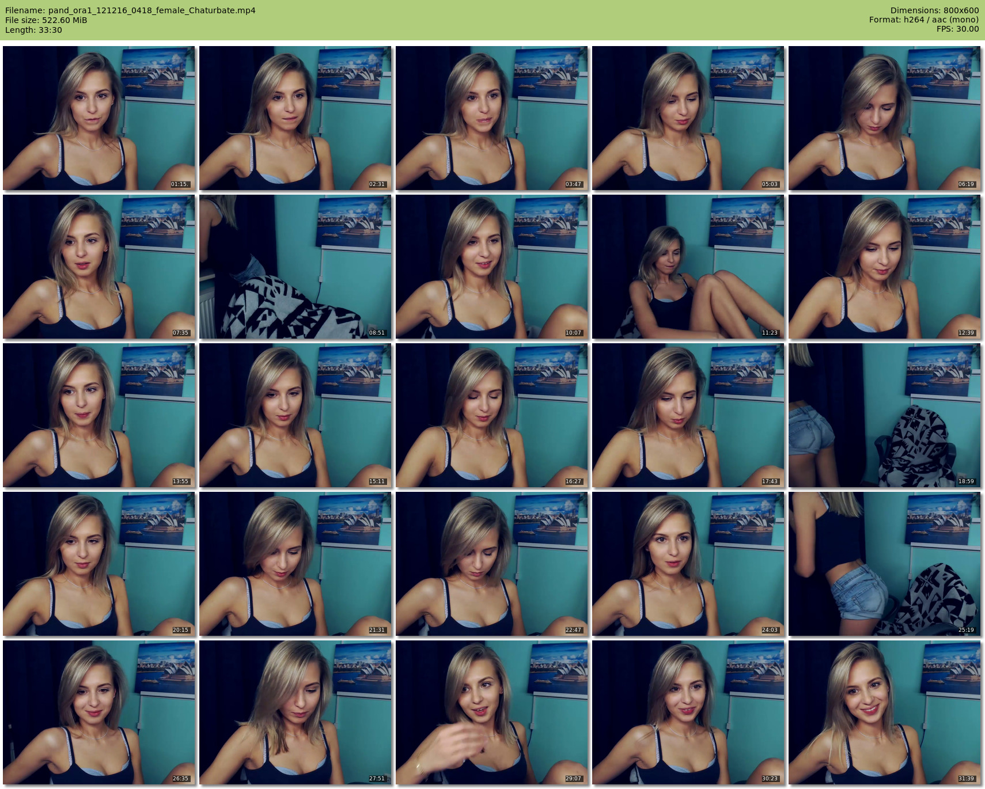
Task: Select the frame at 05:03
Action: [x=688, y=118]
